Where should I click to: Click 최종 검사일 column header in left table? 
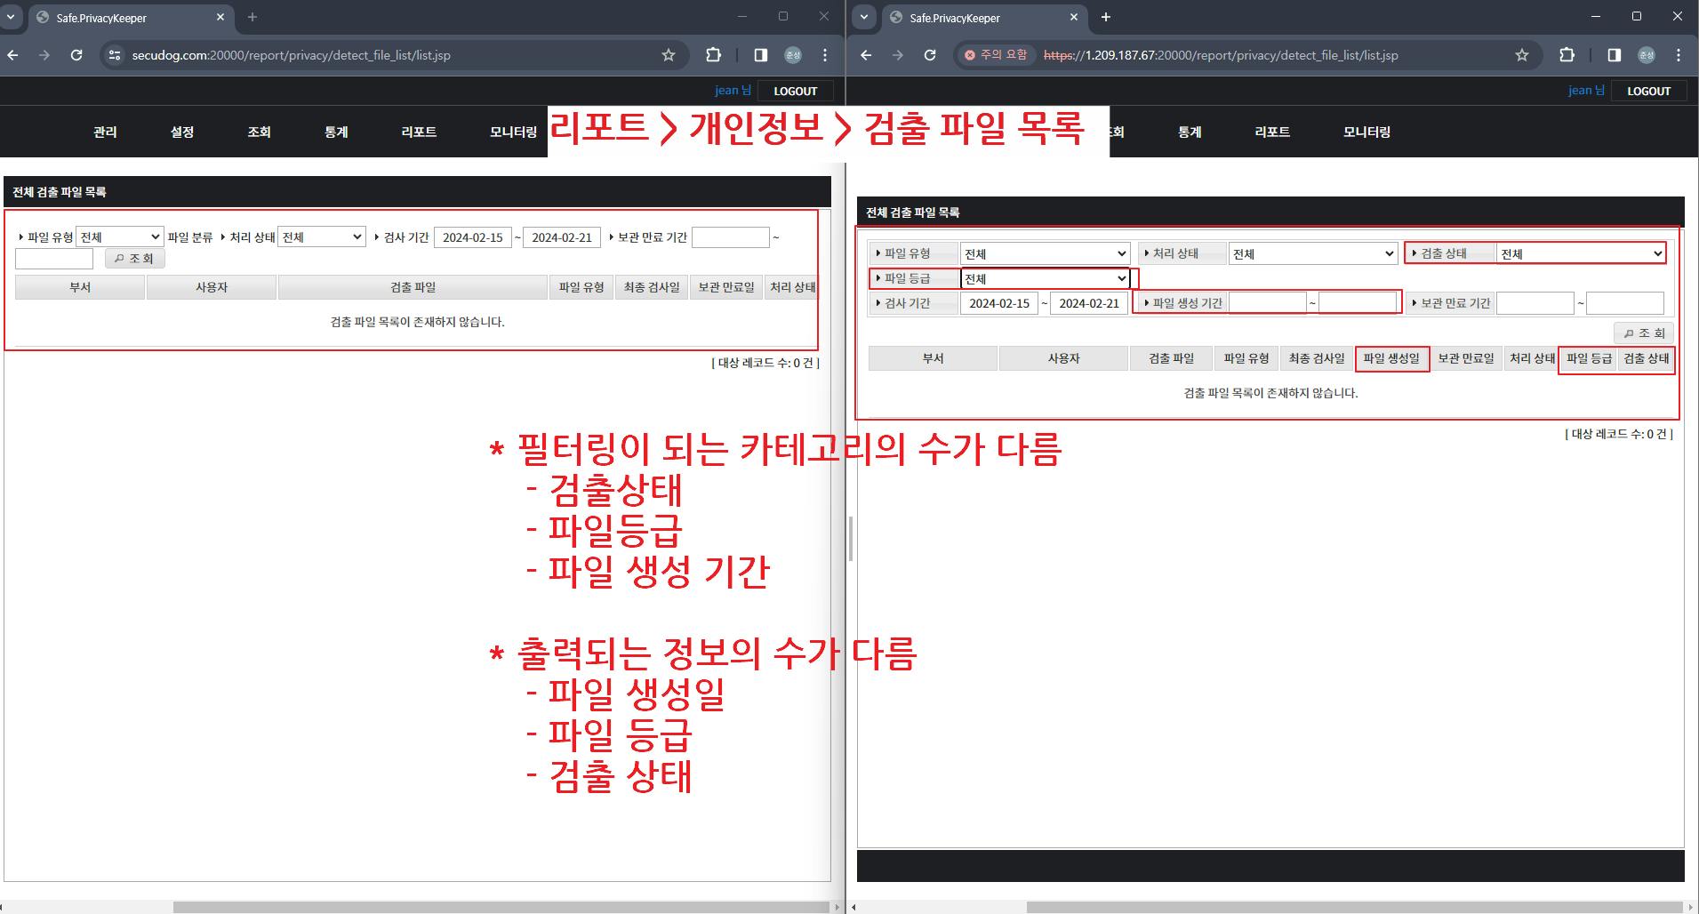652,287
